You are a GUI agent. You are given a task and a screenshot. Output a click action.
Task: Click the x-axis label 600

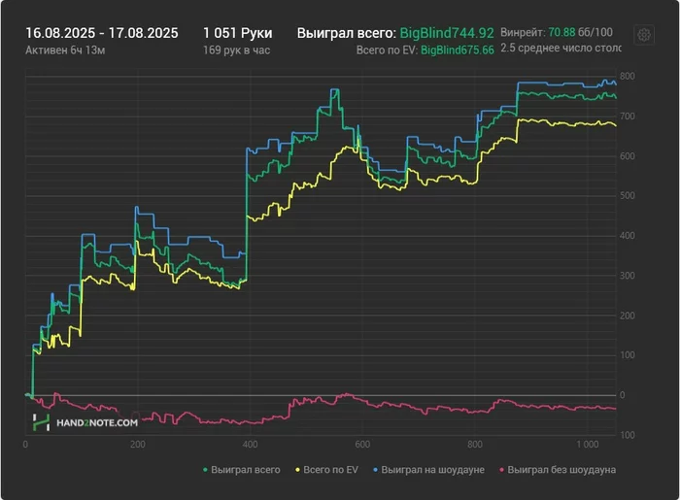click(362, 445)
